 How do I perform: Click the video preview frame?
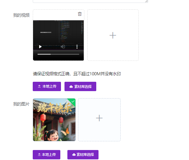(58, 40)
